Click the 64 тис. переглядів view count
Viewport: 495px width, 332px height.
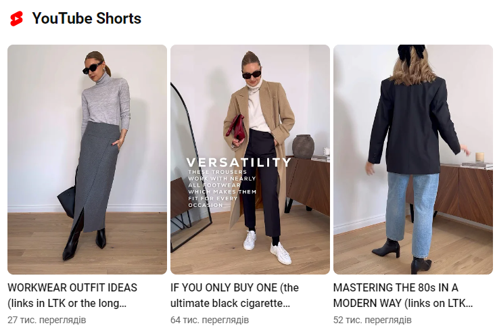(x=210, y=320)
